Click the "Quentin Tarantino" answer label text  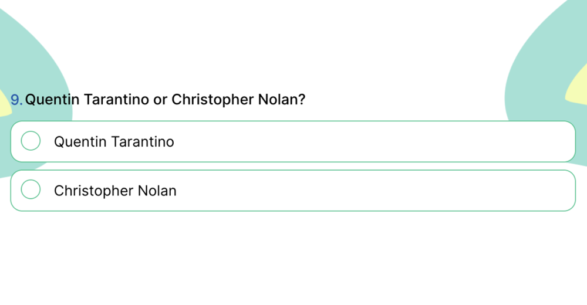[x=114, y=141]
